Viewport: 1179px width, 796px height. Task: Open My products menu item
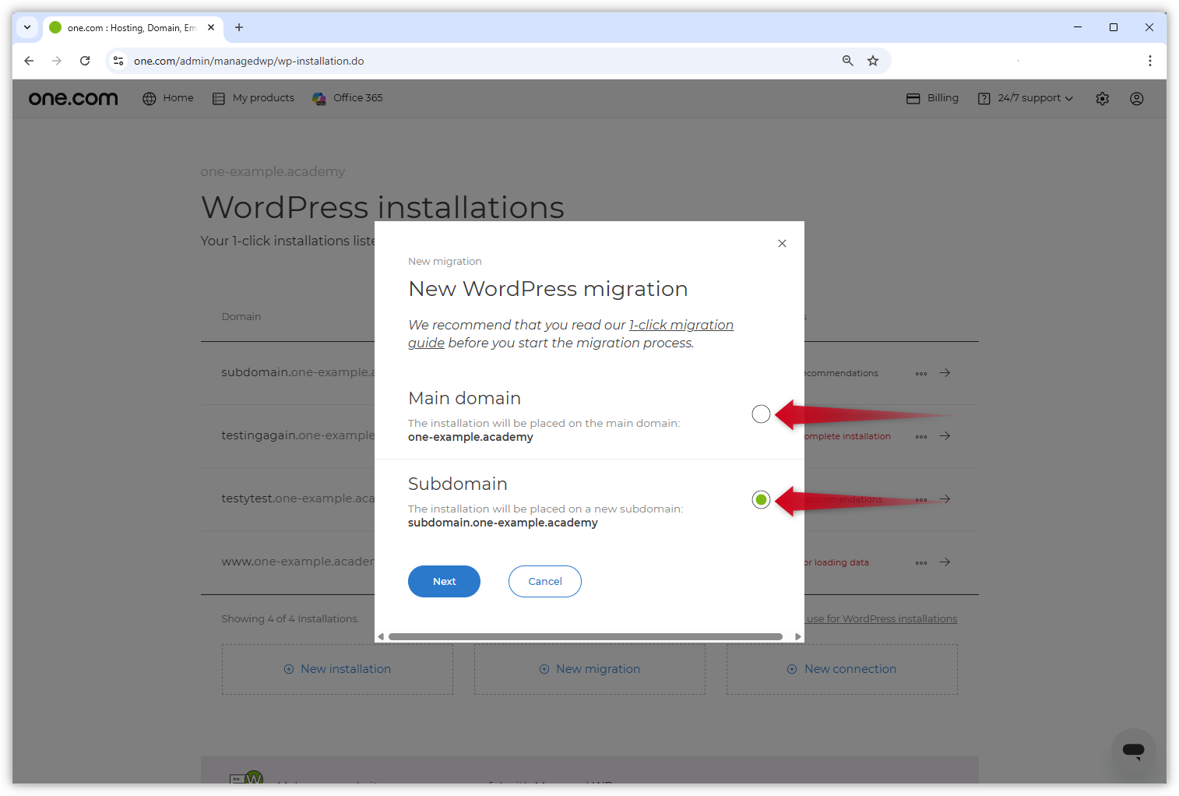pos(254,98)
